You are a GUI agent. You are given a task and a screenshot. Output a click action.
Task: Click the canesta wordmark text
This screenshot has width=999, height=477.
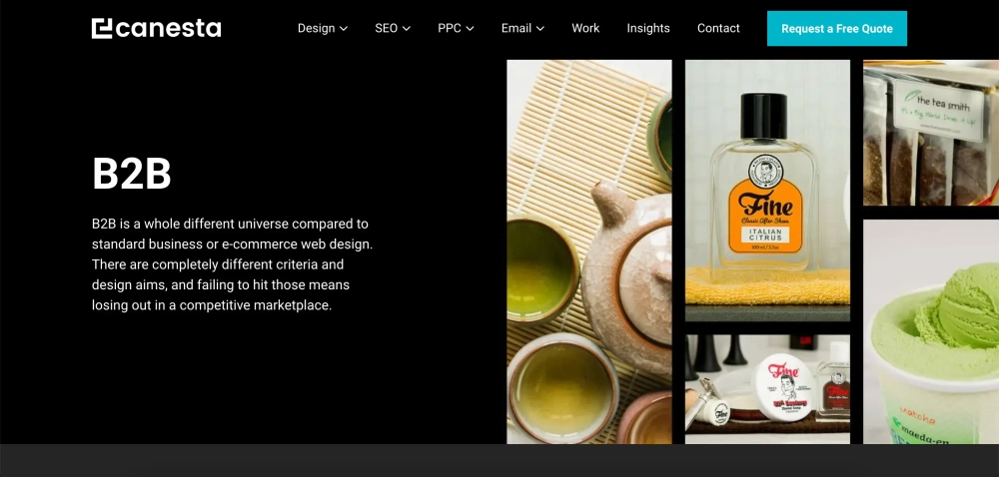point(169,28)
